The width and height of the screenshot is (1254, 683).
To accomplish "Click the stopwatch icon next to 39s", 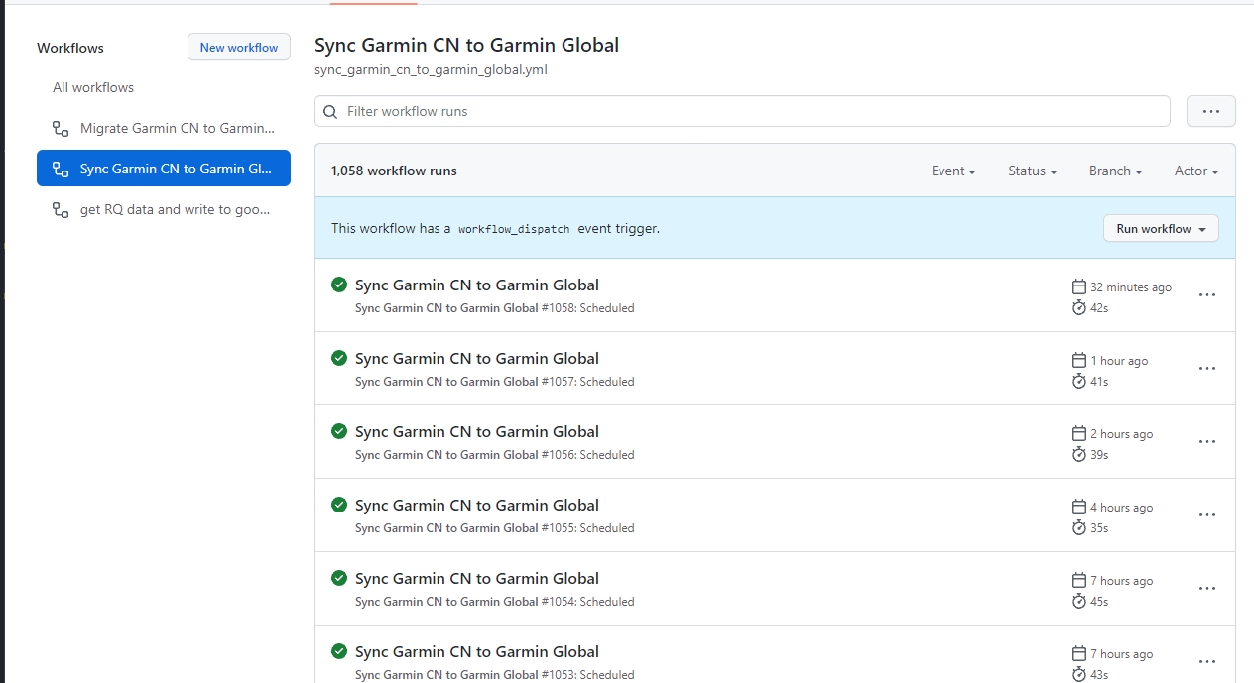I will [x=1079, y=454].
